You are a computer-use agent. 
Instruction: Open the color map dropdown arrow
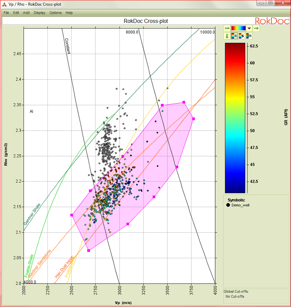click(x=249, y=29)
